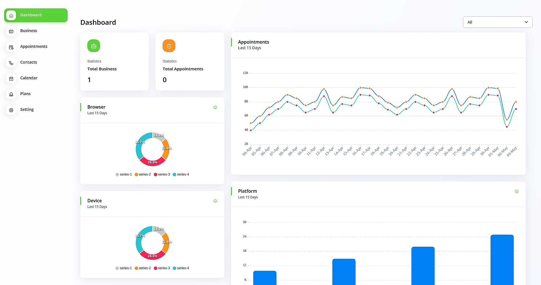Click the Device card title

point(94,201)
